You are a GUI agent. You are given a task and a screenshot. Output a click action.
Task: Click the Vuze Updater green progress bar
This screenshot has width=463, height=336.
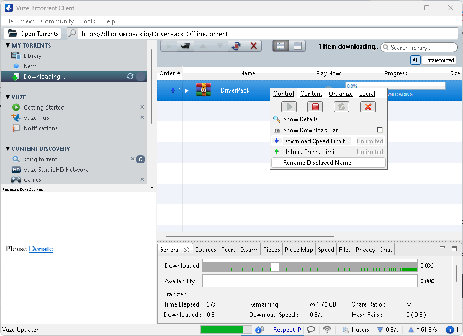tap(226, 329)
